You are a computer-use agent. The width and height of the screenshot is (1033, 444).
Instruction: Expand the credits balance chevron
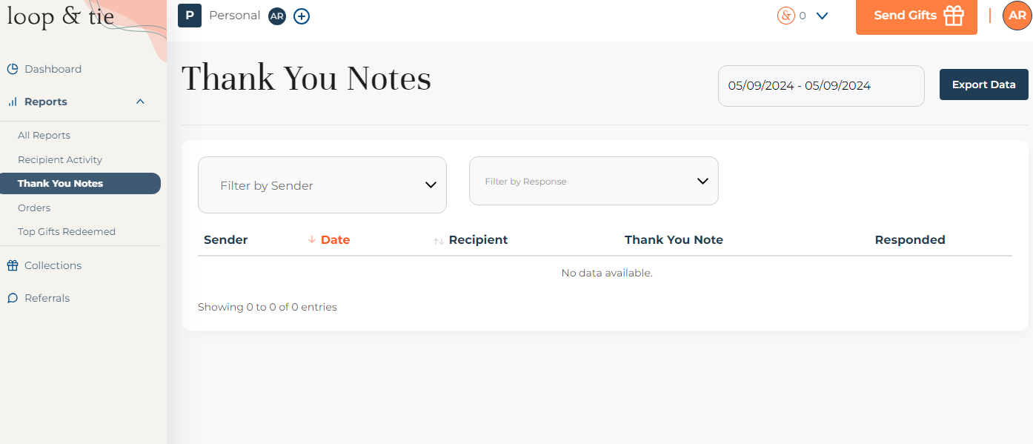pyautogui.click(x=822, y=16)
